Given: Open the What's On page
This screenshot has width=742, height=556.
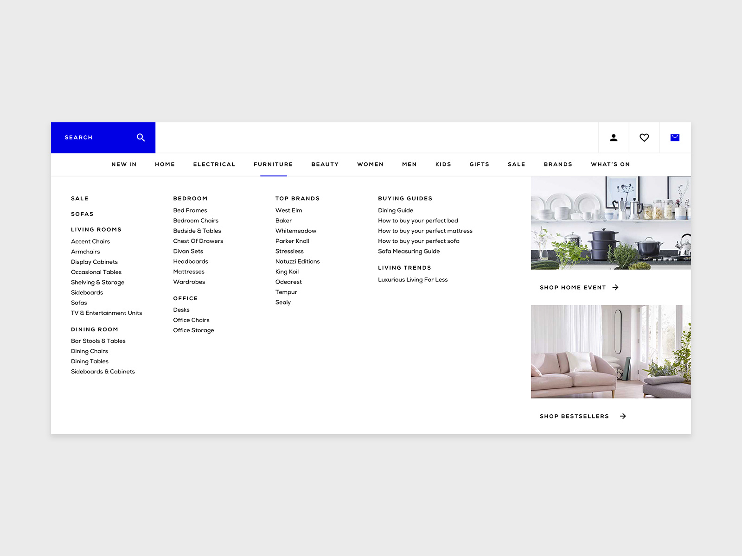Looking at the screenshot, I should click(x=610, y=164).
